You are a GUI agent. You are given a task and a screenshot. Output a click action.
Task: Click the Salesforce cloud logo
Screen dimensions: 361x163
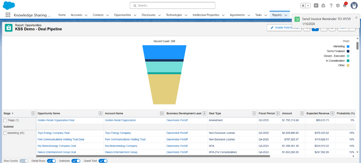[x=9, y=5]
